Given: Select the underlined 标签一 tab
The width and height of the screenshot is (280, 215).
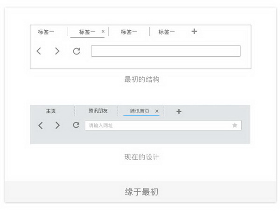Looking at the screenshot, I should click(87, 32).
